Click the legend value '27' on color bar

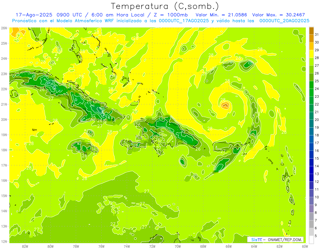317,65
